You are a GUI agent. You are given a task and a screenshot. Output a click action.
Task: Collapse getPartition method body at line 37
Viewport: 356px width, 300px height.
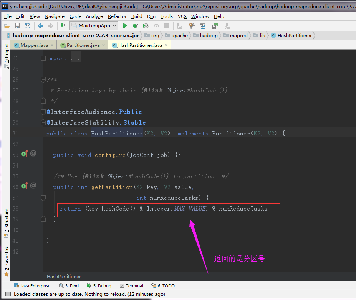43,198
